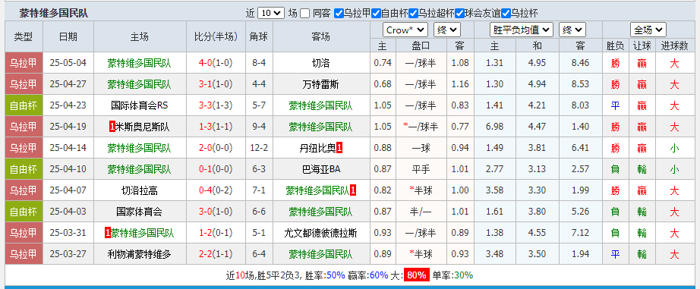Image resolution: width=700 pixels, height=289 pixels.
Task: Select the 自由杯 tag on 25-04-23 row
Action: point(24,105)
